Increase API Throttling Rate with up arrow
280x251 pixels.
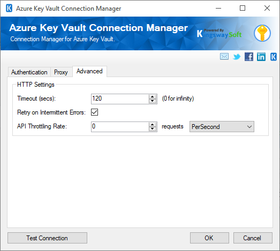point(153,125)
